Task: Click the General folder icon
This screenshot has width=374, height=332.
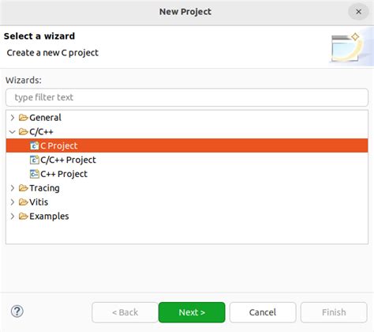Action: tap(24, 117)
